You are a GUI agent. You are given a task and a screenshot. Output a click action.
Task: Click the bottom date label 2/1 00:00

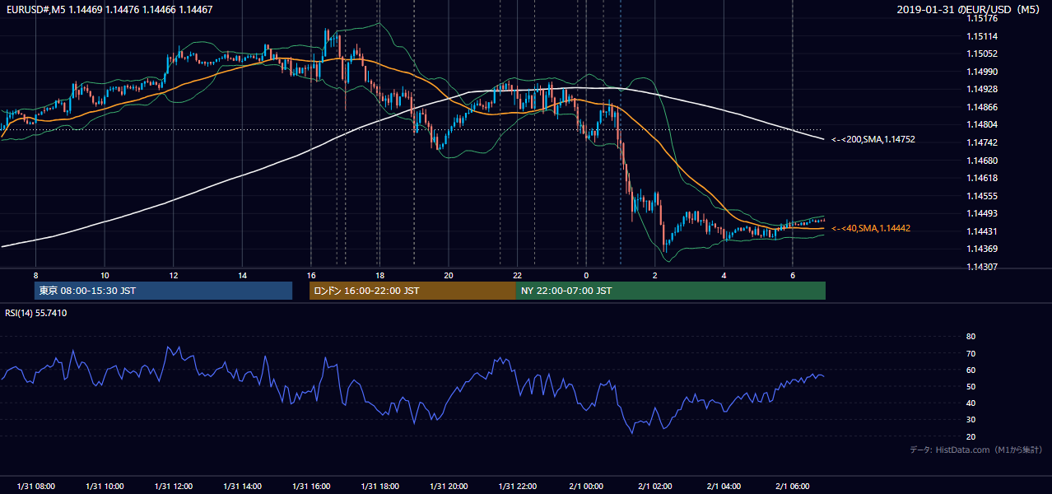point(586,487)
